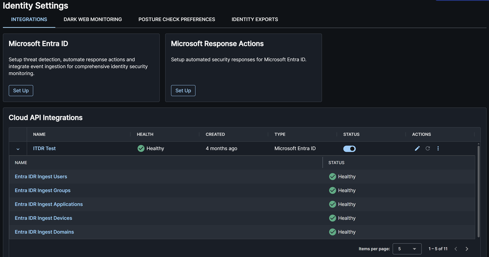Image resolution: width=489 pixels, height=257 pixels.
Task: Open Entra IDR Ingest Applications link
Action: click(49, 204)
